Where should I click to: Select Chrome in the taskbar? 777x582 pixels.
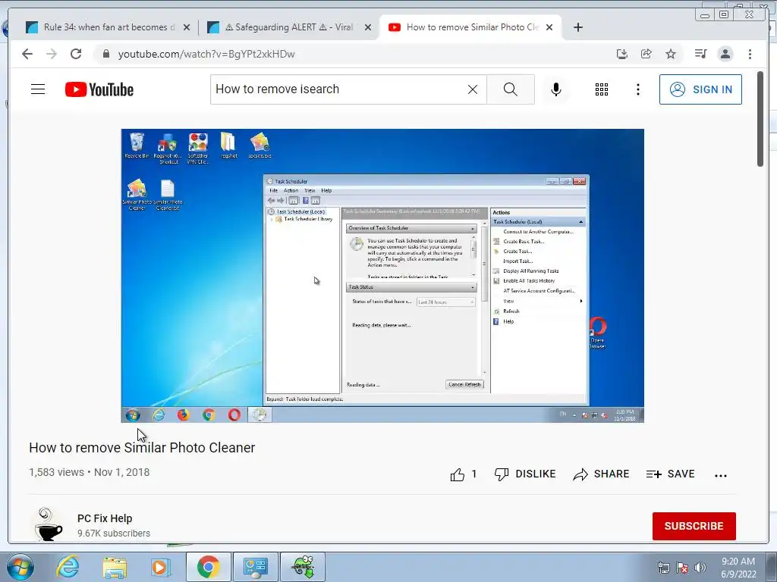[208, 567]
